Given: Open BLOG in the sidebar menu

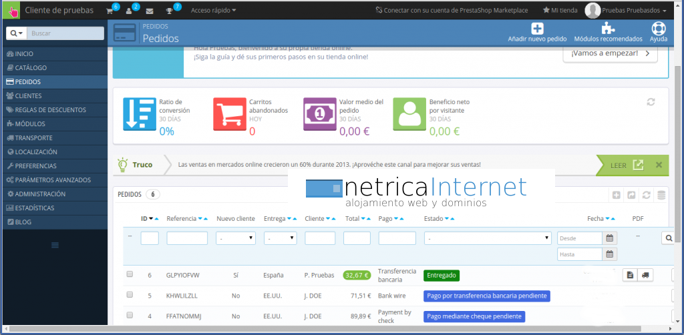Looking at the screenshot, I should point(55,222).
